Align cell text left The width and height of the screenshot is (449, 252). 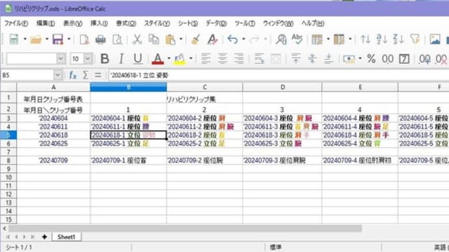(206, 59)
